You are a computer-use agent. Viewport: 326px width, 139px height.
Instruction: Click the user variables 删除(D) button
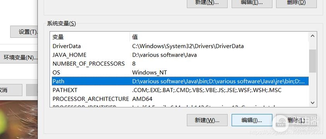click(297, 3)
